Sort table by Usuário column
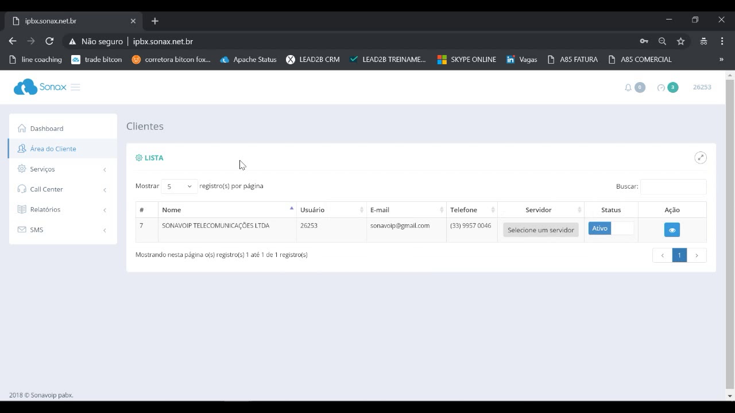The height and width of the screenshot is (413, 735). coord(331,210)
